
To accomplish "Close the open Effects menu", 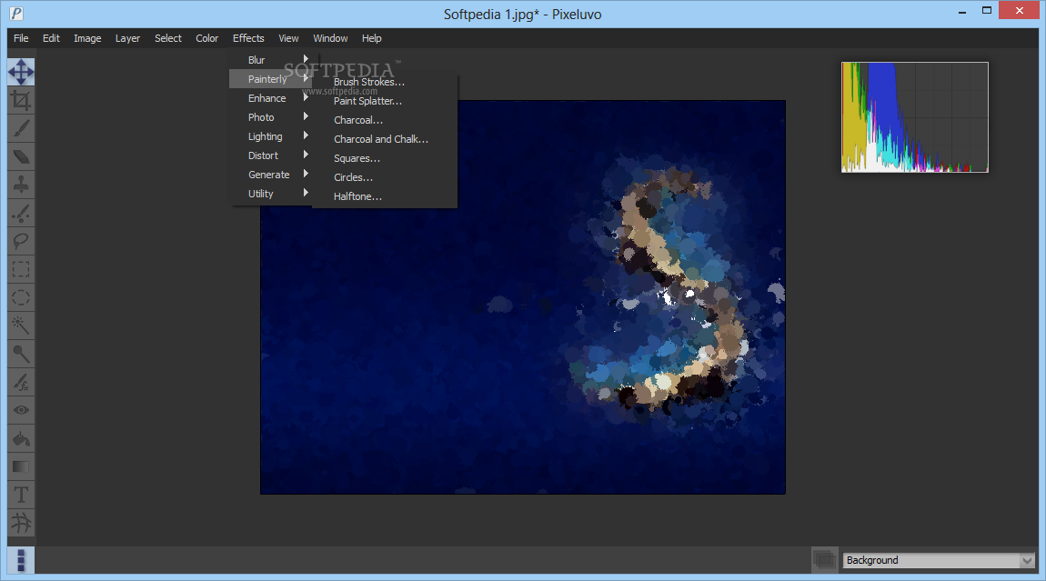I will pyautogui.click(x=248, y=38).
